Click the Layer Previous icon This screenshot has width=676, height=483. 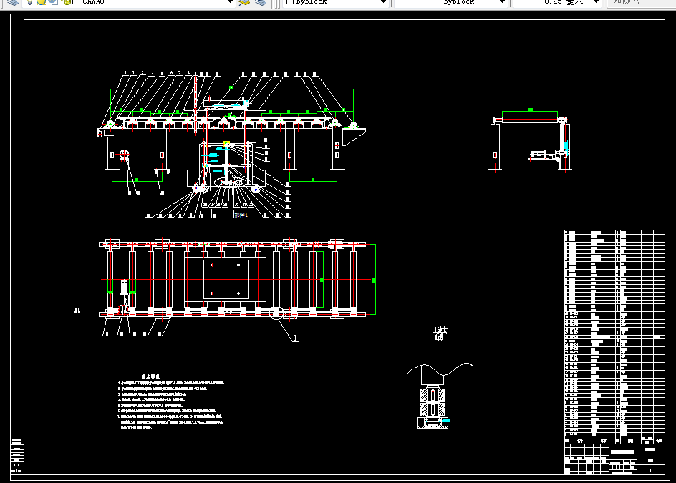point(261,2)
